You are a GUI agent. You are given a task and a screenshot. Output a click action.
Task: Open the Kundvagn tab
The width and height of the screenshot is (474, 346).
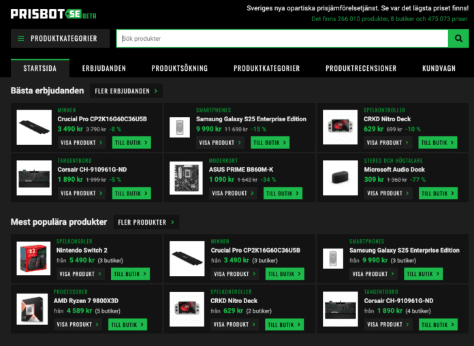[439, 68]
